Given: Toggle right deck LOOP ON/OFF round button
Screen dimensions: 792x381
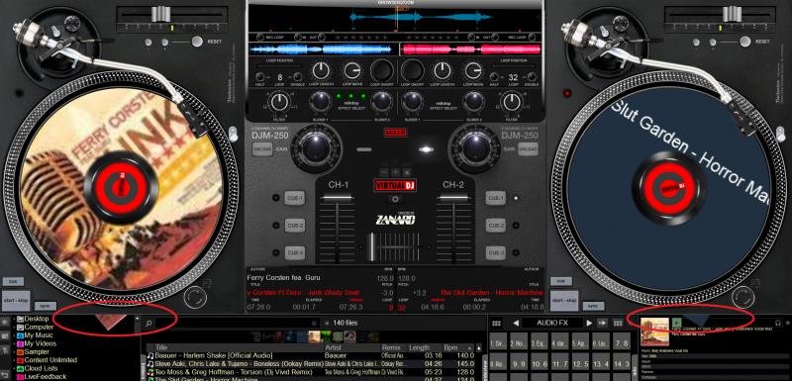Looking at the screenshot, I should pos(413,71).
